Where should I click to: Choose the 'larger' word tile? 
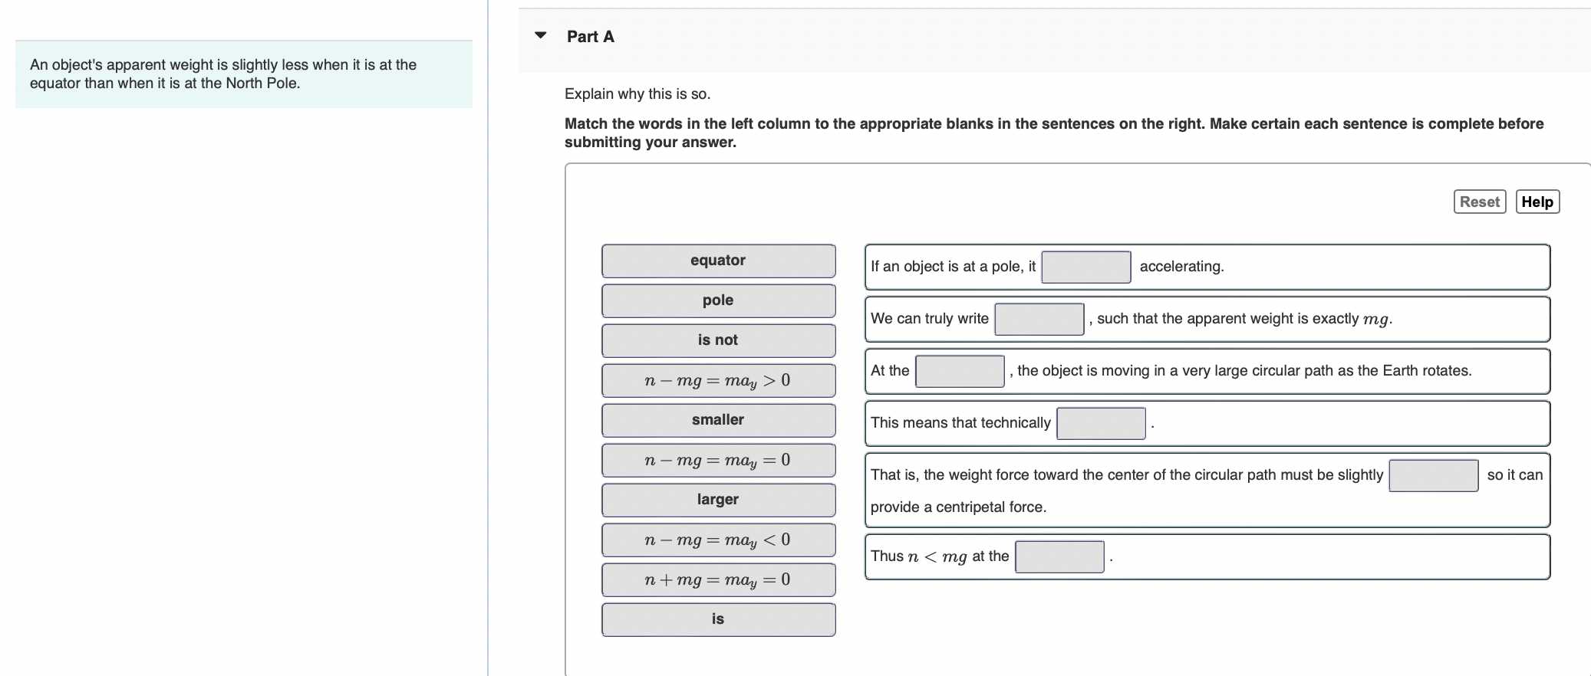point(718,500)
